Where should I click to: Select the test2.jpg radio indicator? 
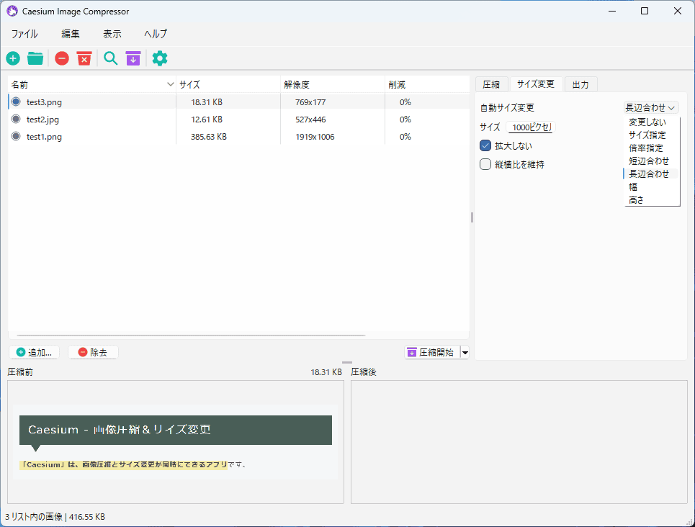coord(16,120)
